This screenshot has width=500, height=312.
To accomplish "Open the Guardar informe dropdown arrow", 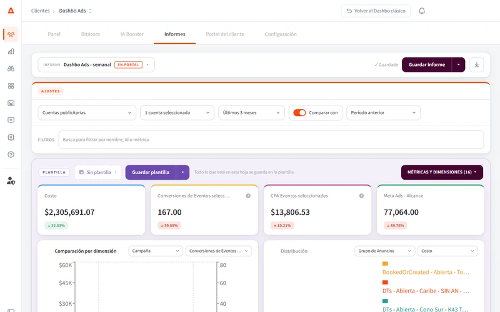I will (458, 65).
